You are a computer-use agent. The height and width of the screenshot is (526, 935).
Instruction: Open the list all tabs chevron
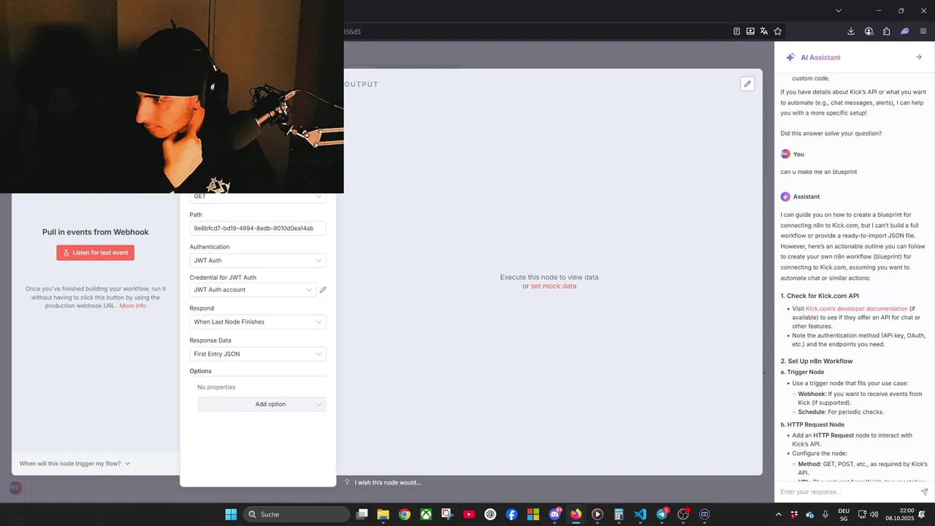coord(839,10)
